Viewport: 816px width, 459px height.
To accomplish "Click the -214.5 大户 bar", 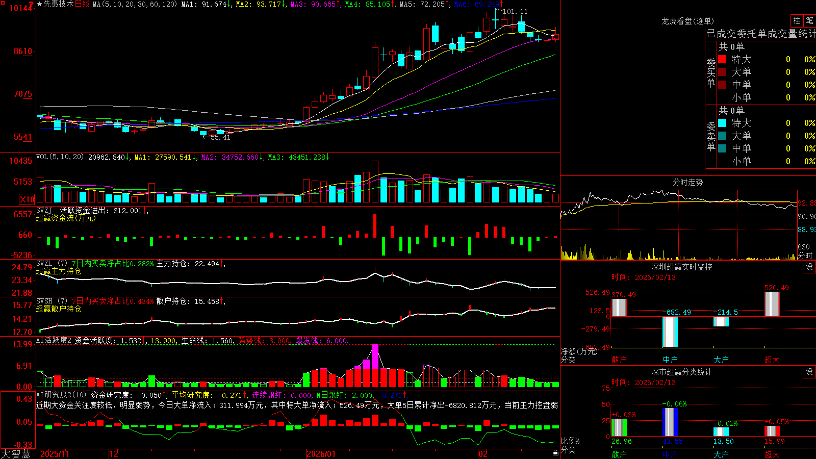I will [x=721, y=321].
